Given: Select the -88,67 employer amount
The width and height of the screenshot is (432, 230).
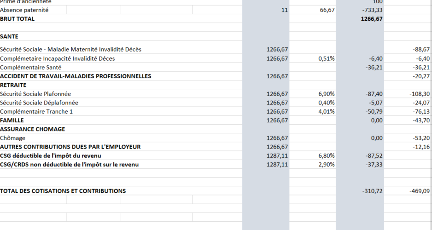Looking at the screenshot, I should [x=421, y=49].
